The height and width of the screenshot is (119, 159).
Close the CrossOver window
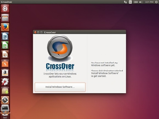point(35,32)
